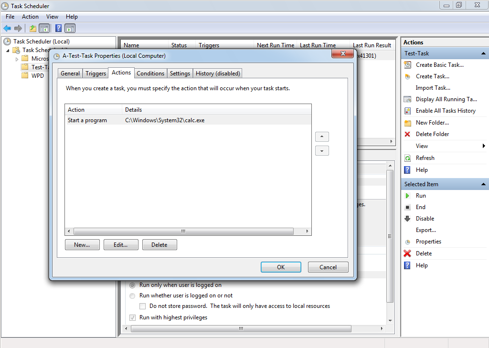The width and height of the screenshot is (489, 348).
Task: Collapse the Selected Item section header
Action: click(483, 184)
